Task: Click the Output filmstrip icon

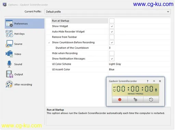Action: pos(9,74)
